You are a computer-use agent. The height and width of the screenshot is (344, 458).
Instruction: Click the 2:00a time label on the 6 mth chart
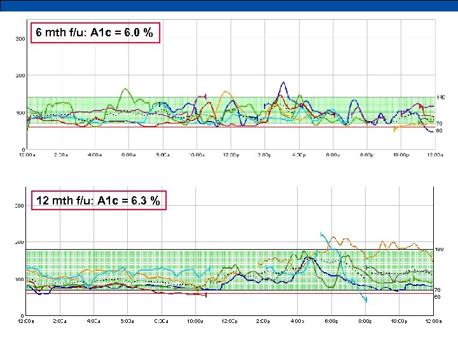click(x=61, y=155)
